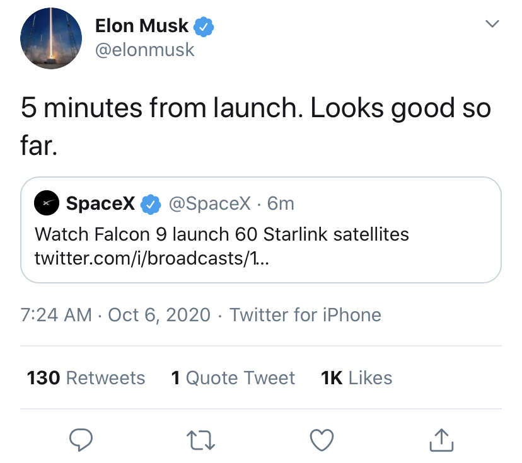Click SpaceX's blue verified checkmark
Image resolution: width=522 pixels, height=463 pixels.
pos(149,203)
